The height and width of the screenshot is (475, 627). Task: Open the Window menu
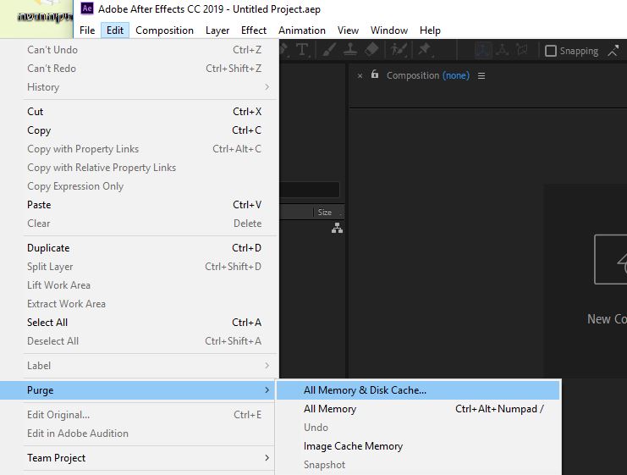[389, 30]
